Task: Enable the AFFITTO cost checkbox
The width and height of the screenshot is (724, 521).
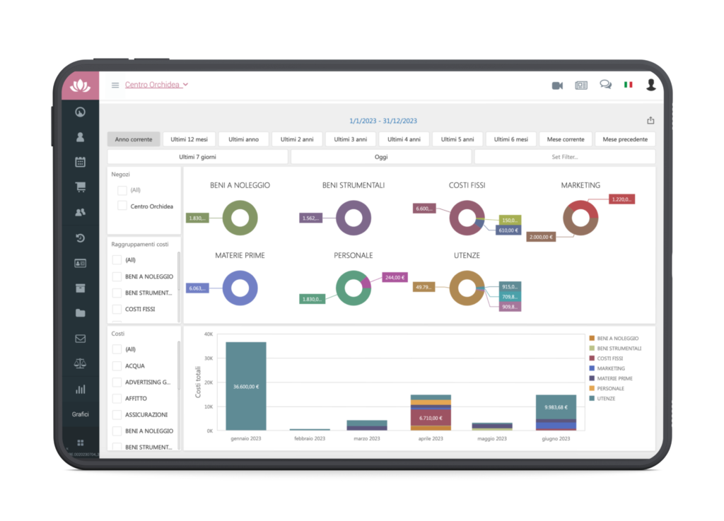Action: pos(117,399)
